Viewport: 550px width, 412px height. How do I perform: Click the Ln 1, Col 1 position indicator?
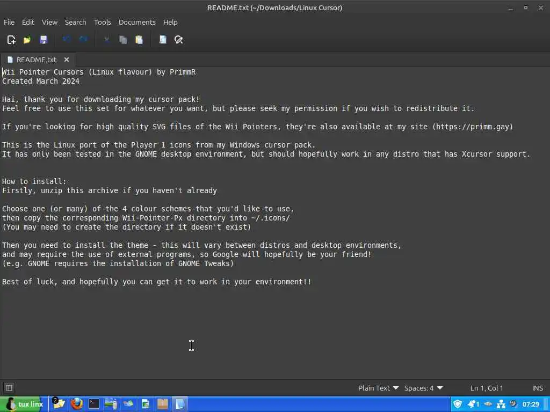click(x=487, y=388)
